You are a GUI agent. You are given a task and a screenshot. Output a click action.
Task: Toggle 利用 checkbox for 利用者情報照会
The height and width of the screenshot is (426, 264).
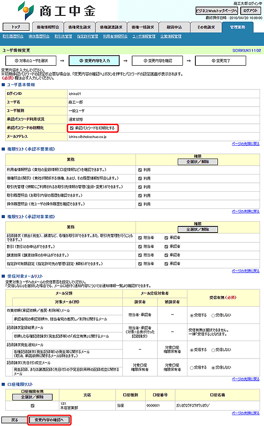point(140,170)
